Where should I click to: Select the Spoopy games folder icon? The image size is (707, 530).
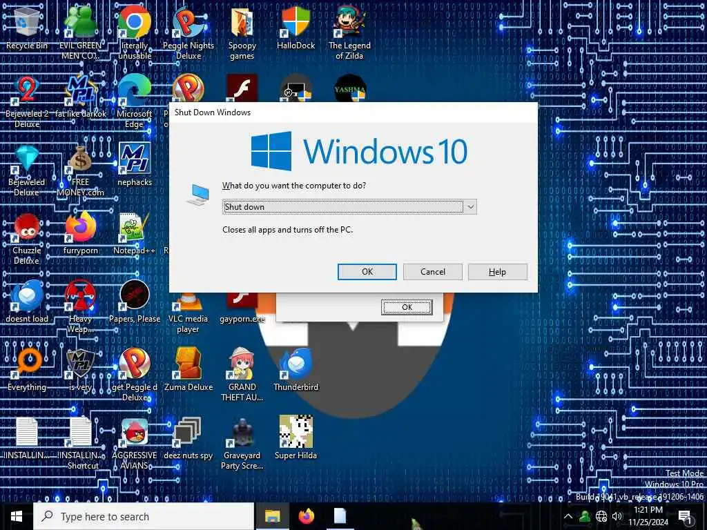242,32
